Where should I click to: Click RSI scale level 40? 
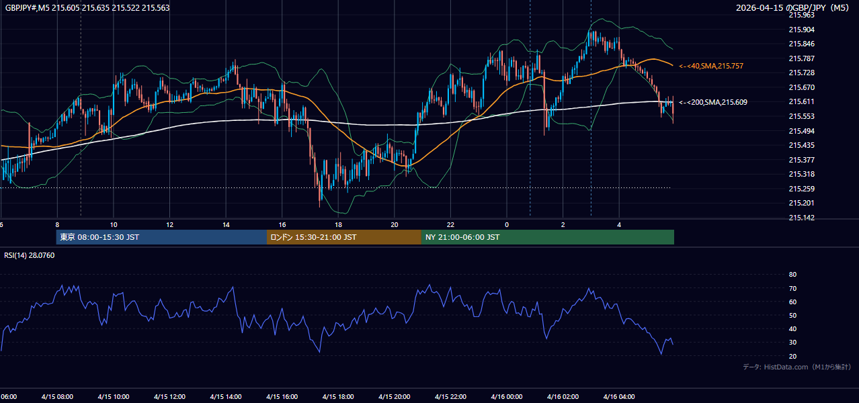(x=792, y=329)
